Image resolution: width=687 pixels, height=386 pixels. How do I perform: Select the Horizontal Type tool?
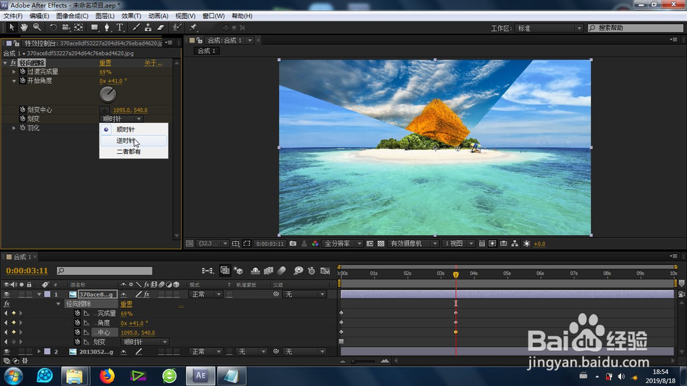click(120, 27)
